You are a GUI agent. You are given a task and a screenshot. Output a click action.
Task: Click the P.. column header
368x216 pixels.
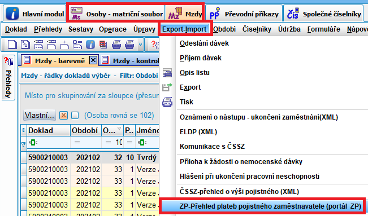click(x=129, y=130)
